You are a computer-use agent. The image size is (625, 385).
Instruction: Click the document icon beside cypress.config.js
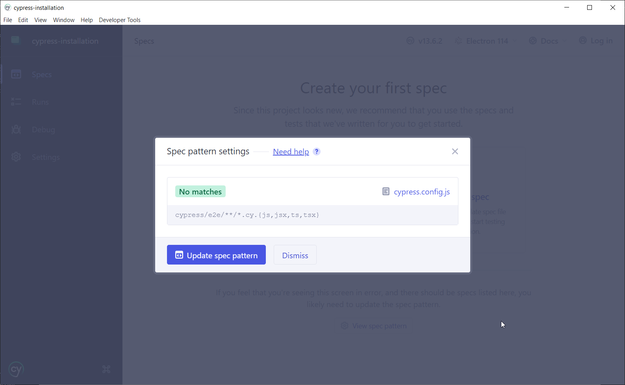[386, 192]
